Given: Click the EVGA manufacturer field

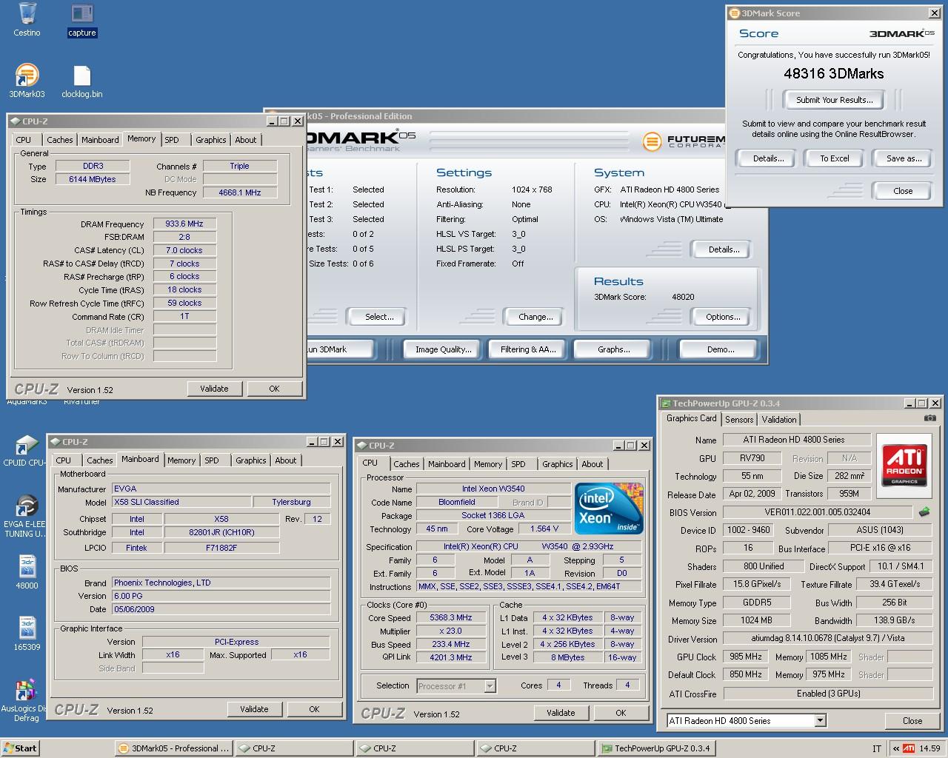Looking at the screenshot, I should (221, 489).
